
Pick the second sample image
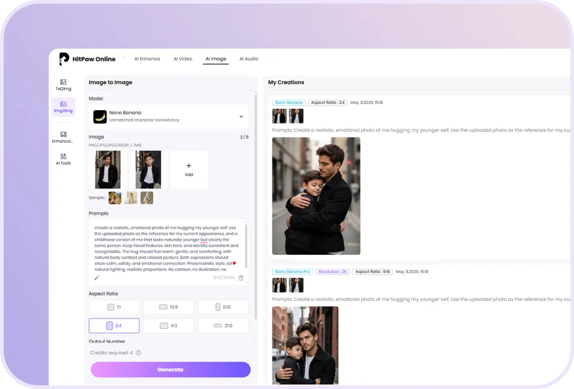click(x=131, y=198)
